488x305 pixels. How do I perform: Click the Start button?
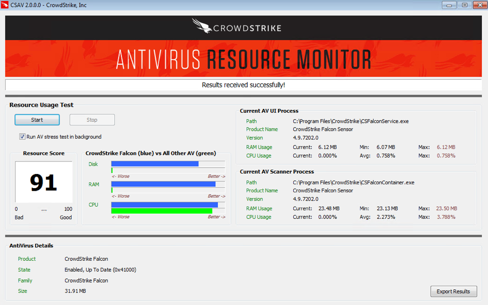click(37, 120)
